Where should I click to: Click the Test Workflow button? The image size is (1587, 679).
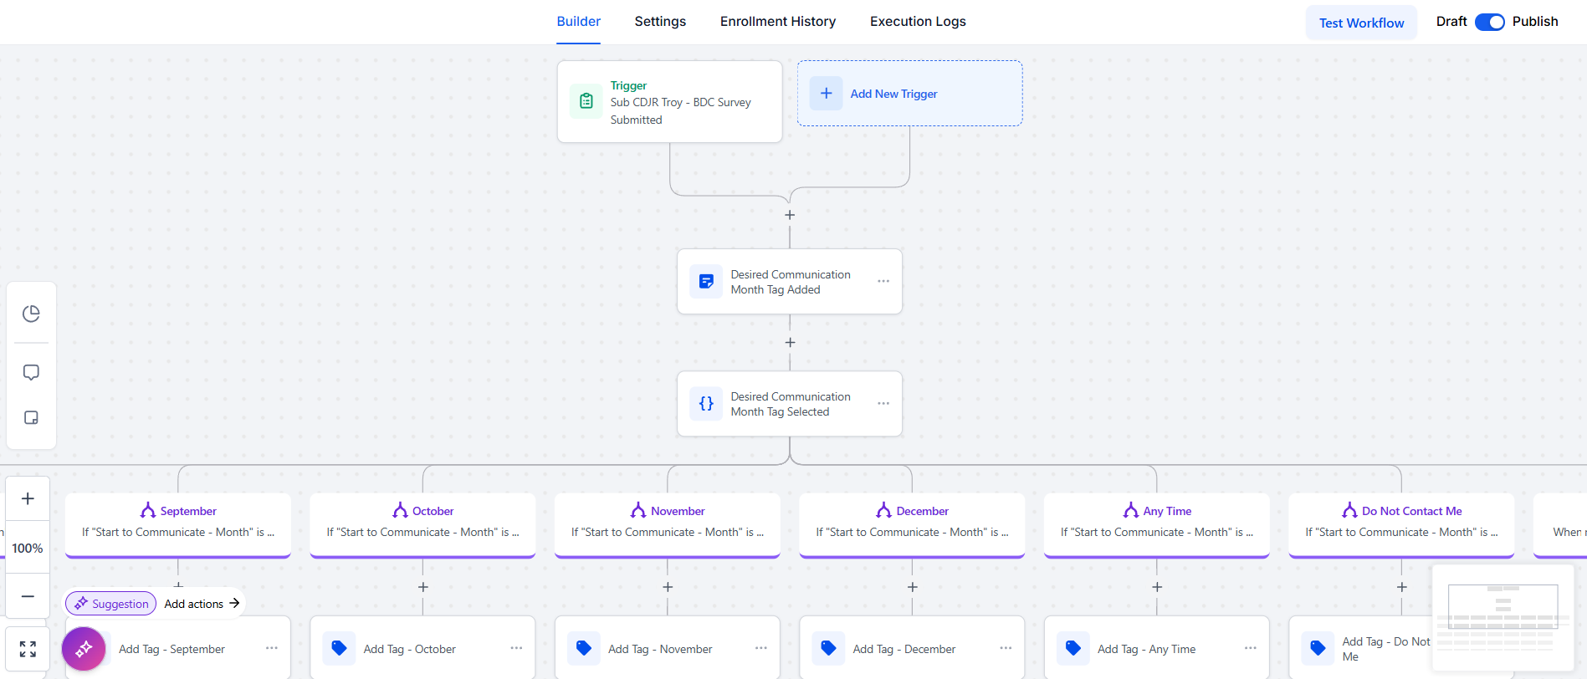pos(1361,23)
